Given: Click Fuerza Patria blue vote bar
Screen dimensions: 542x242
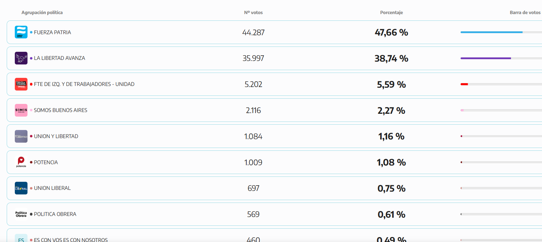Looking at the screenshot, I should (491, 32).
